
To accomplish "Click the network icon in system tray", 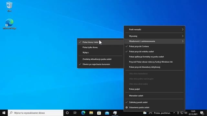I will pos(182,113).
